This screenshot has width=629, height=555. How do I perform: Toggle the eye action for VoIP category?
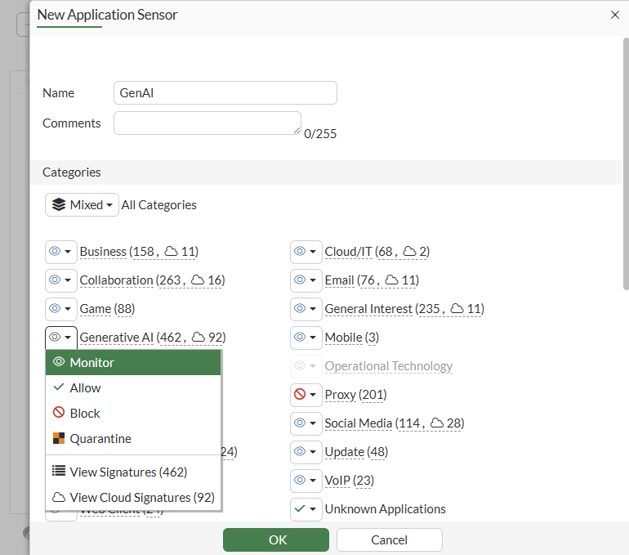pyautogui.click(x=300, y=481)
